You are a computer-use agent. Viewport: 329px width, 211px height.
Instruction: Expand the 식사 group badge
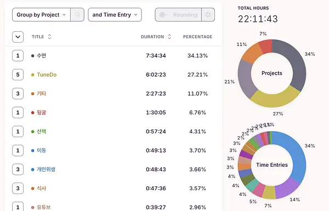[18, 188]
